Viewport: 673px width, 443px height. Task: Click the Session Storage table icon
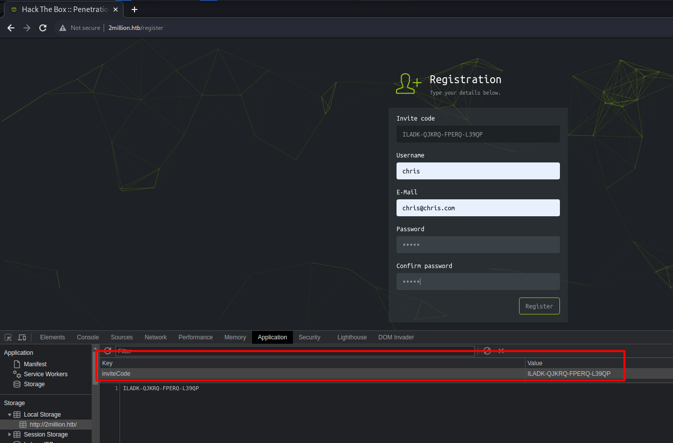pyautogui.click(x=17, y=435)
